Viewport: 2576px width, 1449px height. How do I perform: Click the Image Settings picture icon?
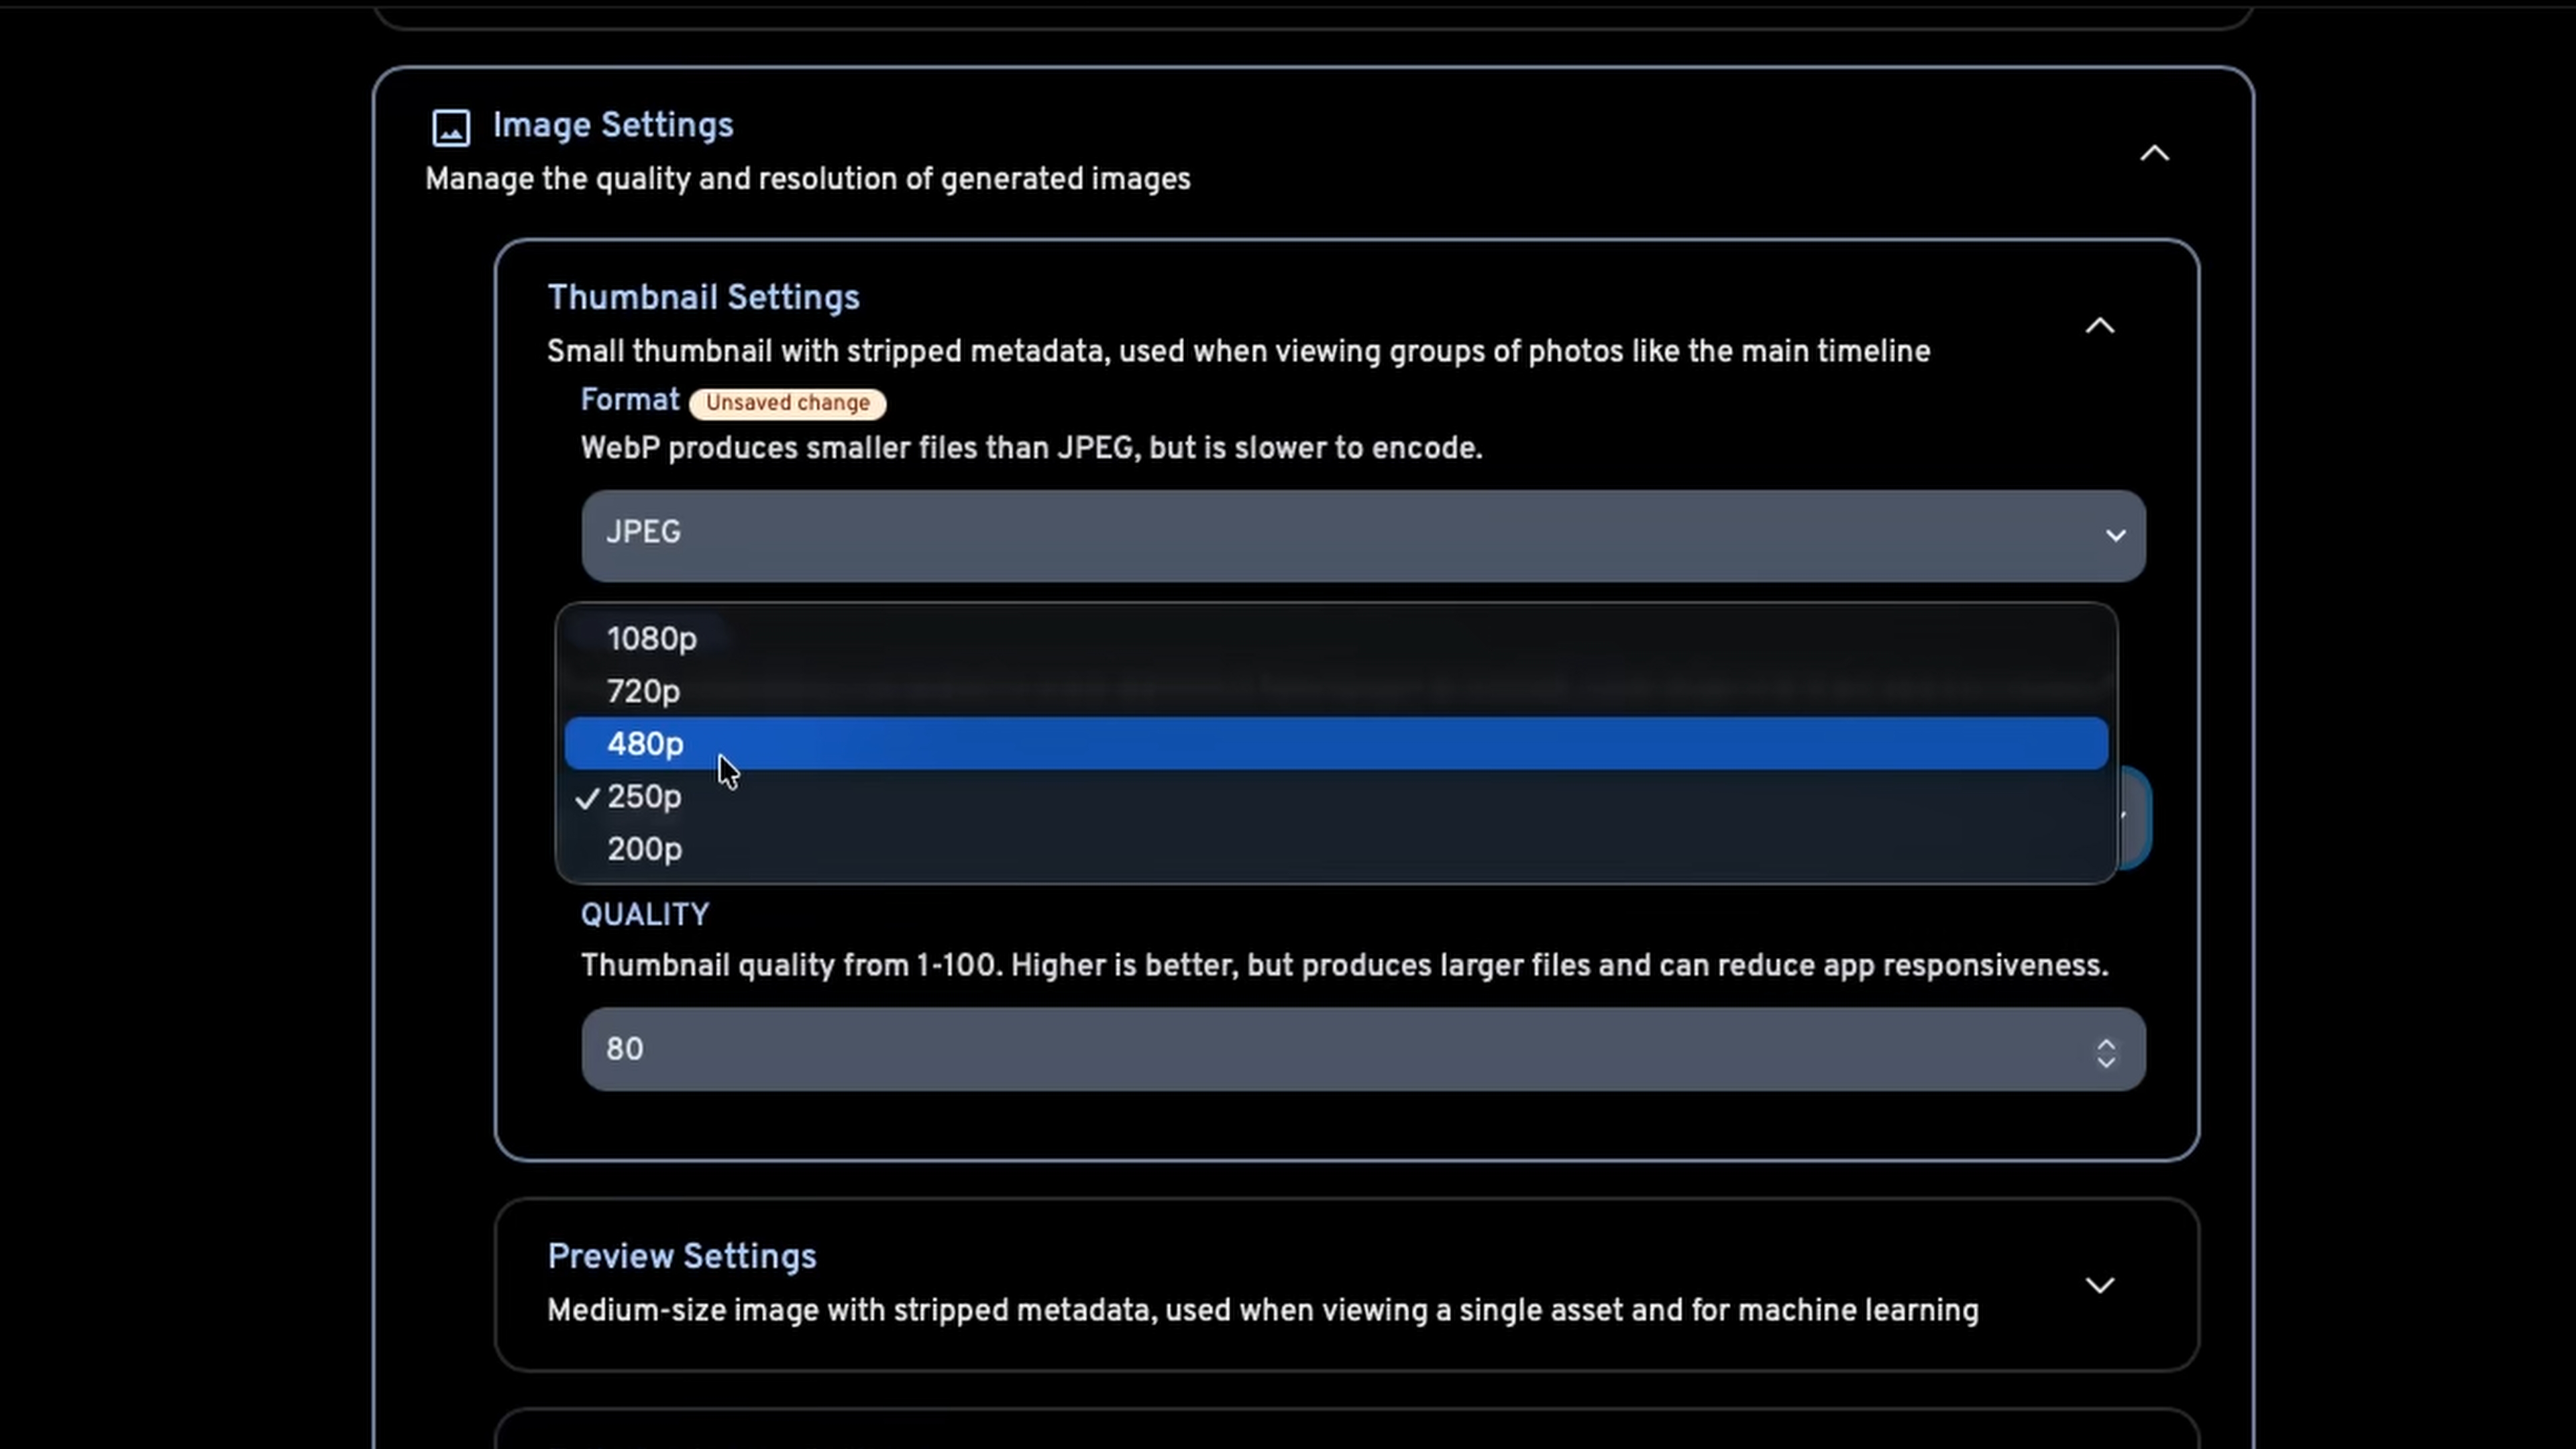(x=450, y=126)
